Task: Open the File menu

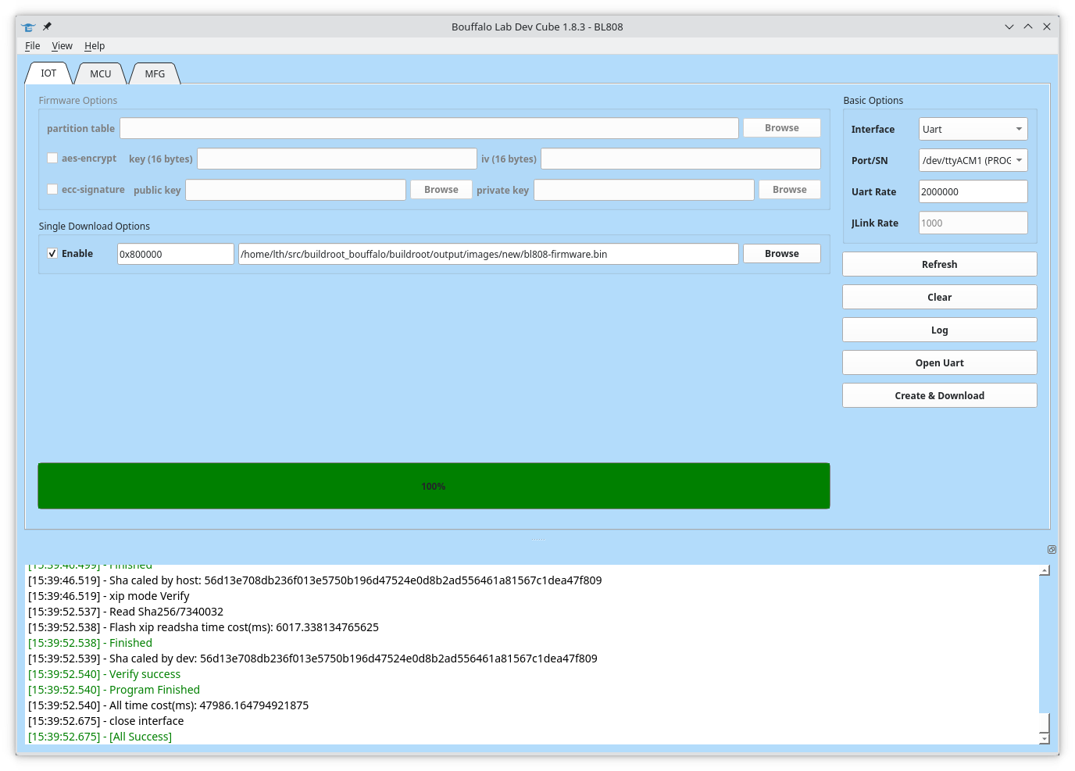Action: [x=32, y=46]
